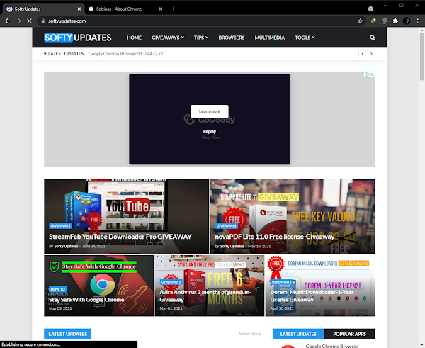Click the Softy Updates author link on novaPDF card
This screenshot has height=348, width=425.
click(x=232, y=246)
